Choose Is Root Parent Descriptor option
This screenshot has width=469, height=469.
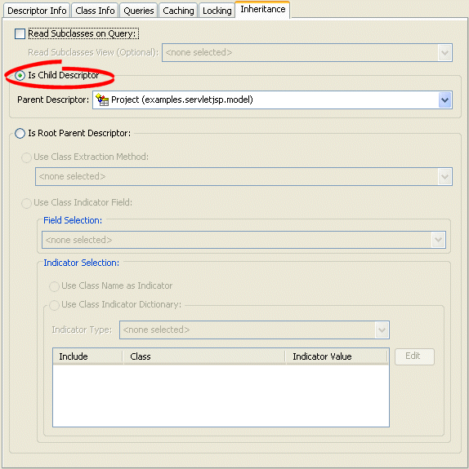tap(20, 134)
